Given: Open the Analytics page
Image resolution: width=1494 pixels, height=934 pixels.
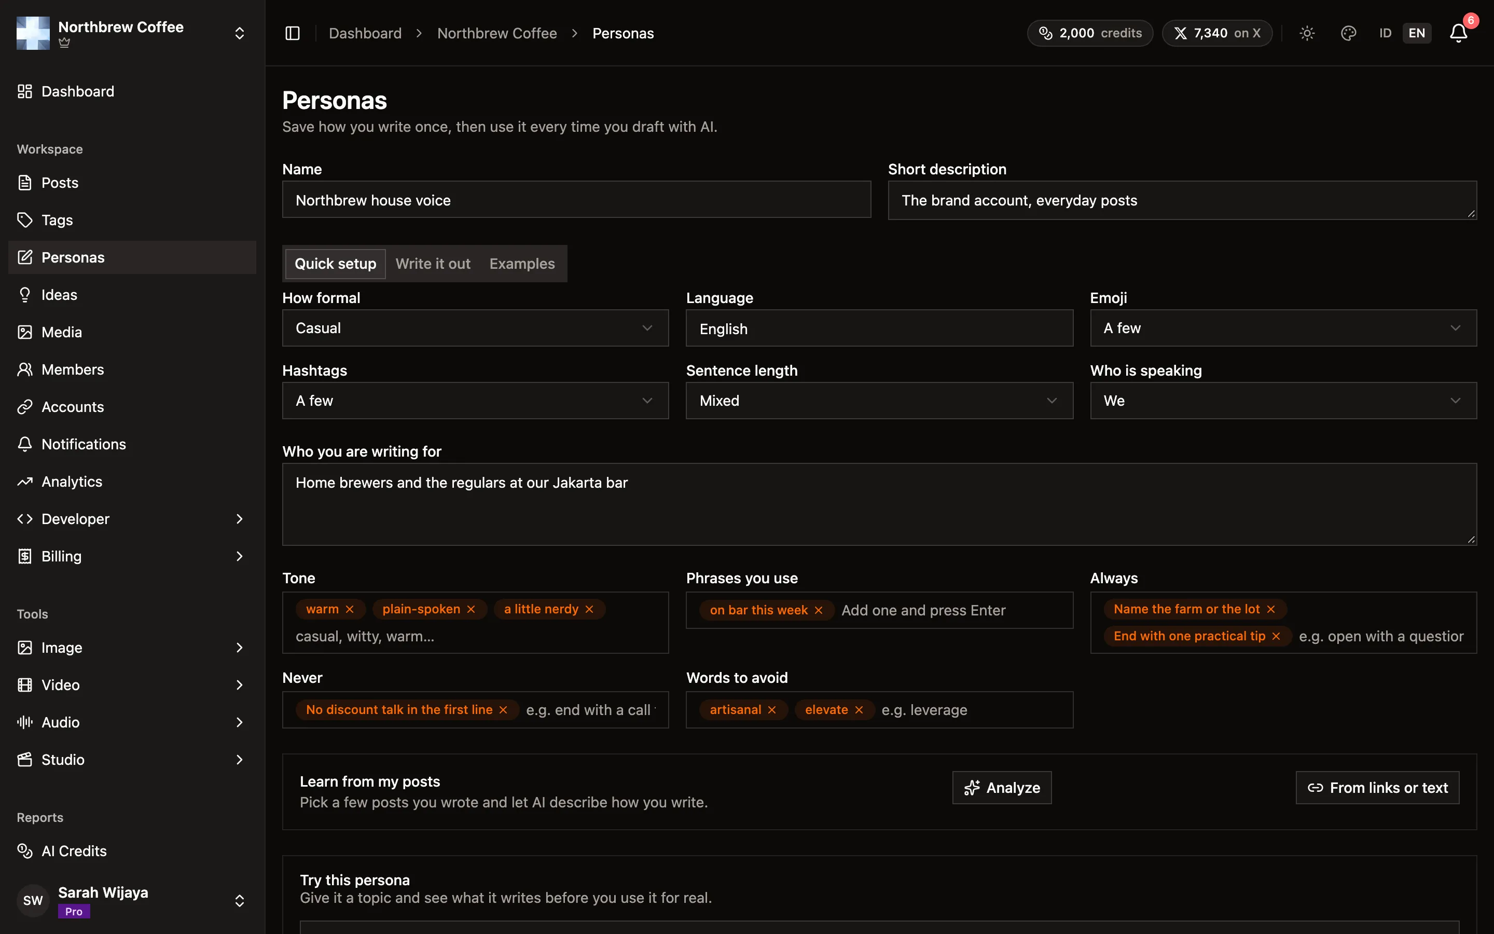Looking at the screenshot, I should point(132,482).
